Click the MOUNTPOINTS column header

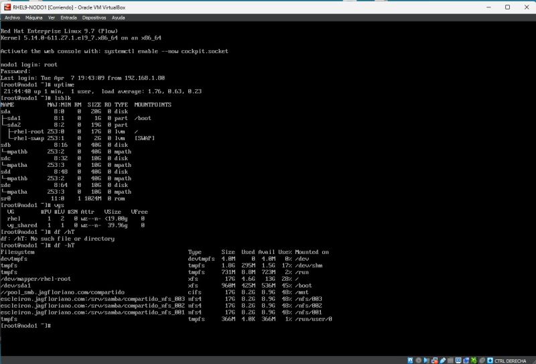[x=153, y=105]
